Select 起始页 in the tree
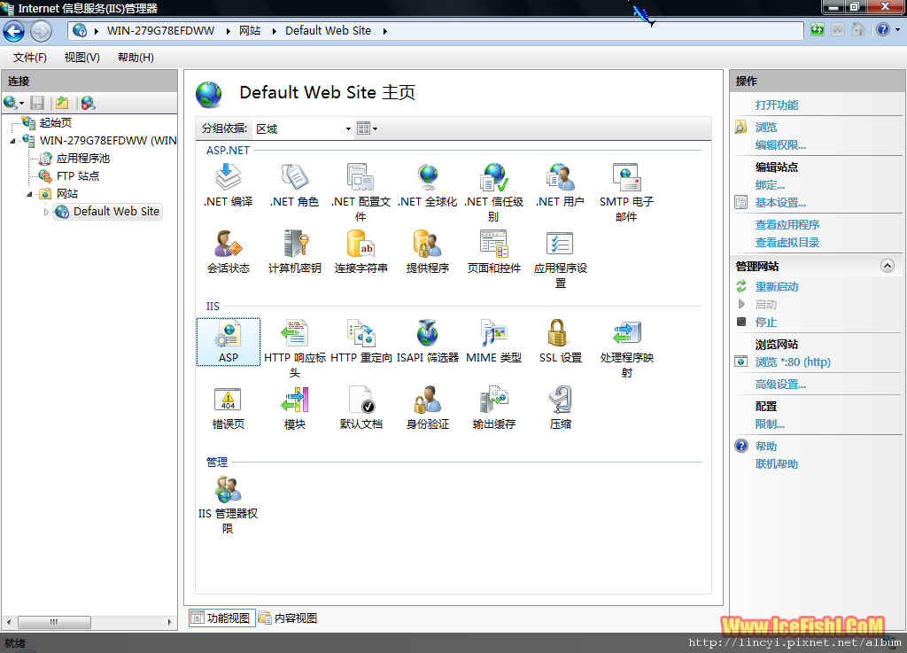This screenshot has height=653, width=907. pos(56,122)
